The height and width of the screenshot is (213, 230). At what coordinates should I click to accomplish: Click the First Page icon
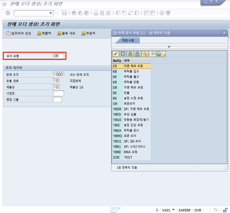point(118,13)
